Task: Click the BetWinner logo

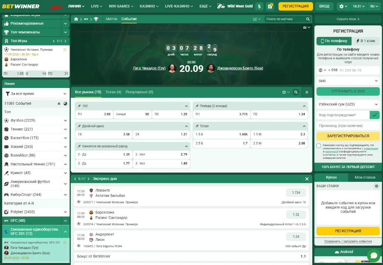Action: click(21, 6)
